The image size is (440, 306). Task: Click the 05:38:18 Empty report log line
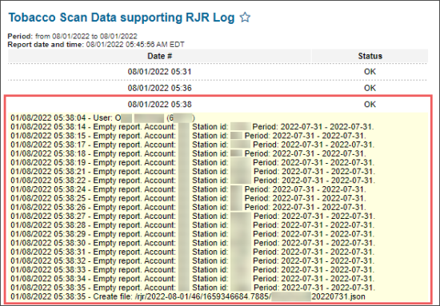coord(188,154)
